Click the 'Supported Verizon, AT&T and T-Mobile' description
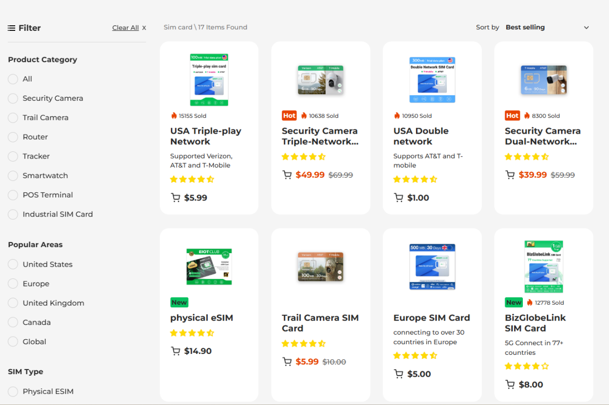Viewport: 609px width, 405px height. 201,160
